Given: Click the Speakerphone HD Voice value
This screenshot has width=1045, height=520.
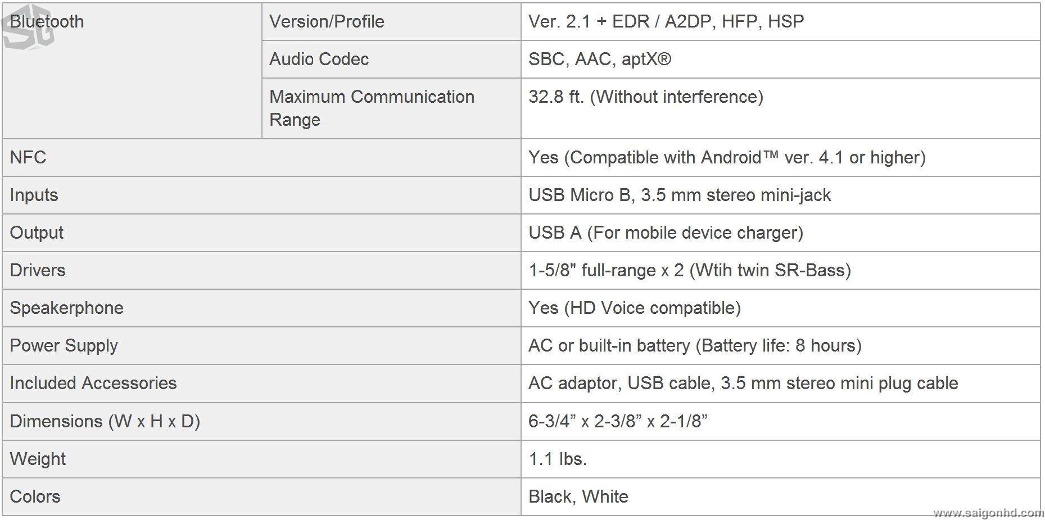Looking at the screenshot, I should click(x=634, y=308).
